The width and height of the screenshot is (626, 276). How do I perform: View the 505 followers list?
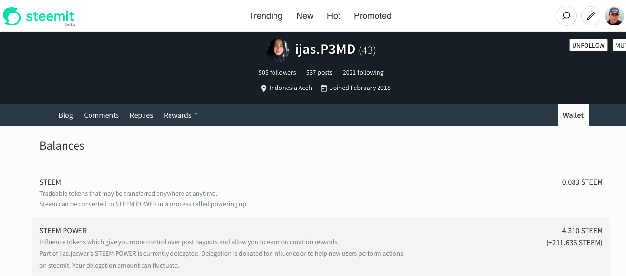pos(277,73)
